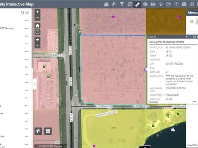Maximize the zoning popup window
The height and width of the screenshot is (148, 198).
(194, 37)
